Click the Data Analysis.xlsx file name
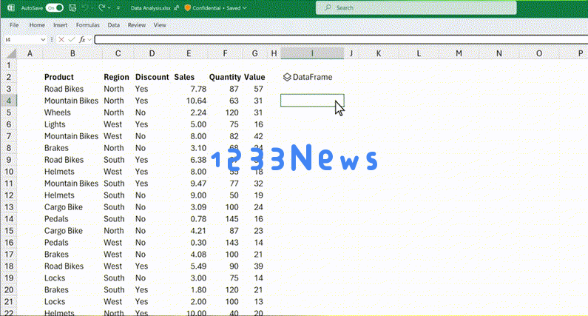 [150, 8]
